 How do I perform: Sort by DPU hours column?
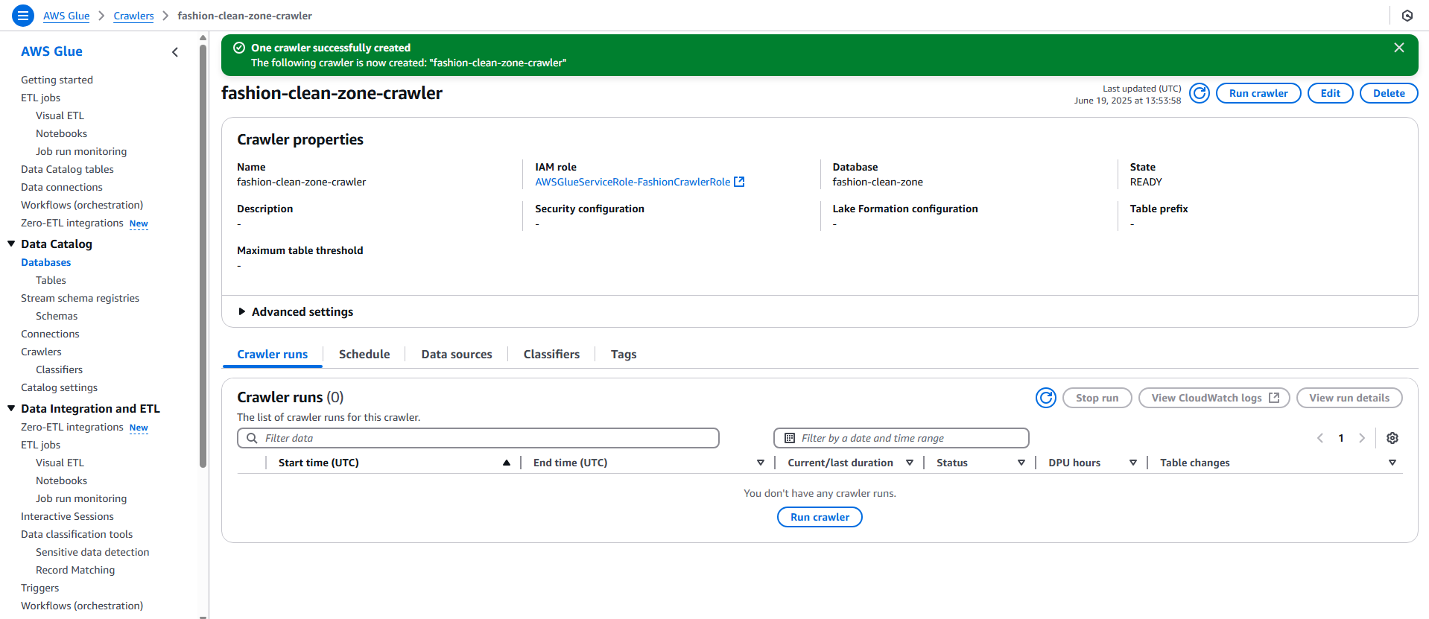tap(1133, 463)
